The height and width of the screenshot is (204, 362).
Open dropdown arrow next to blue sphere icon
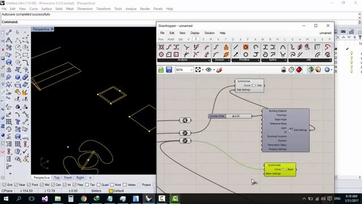click(x=332, y=70)
